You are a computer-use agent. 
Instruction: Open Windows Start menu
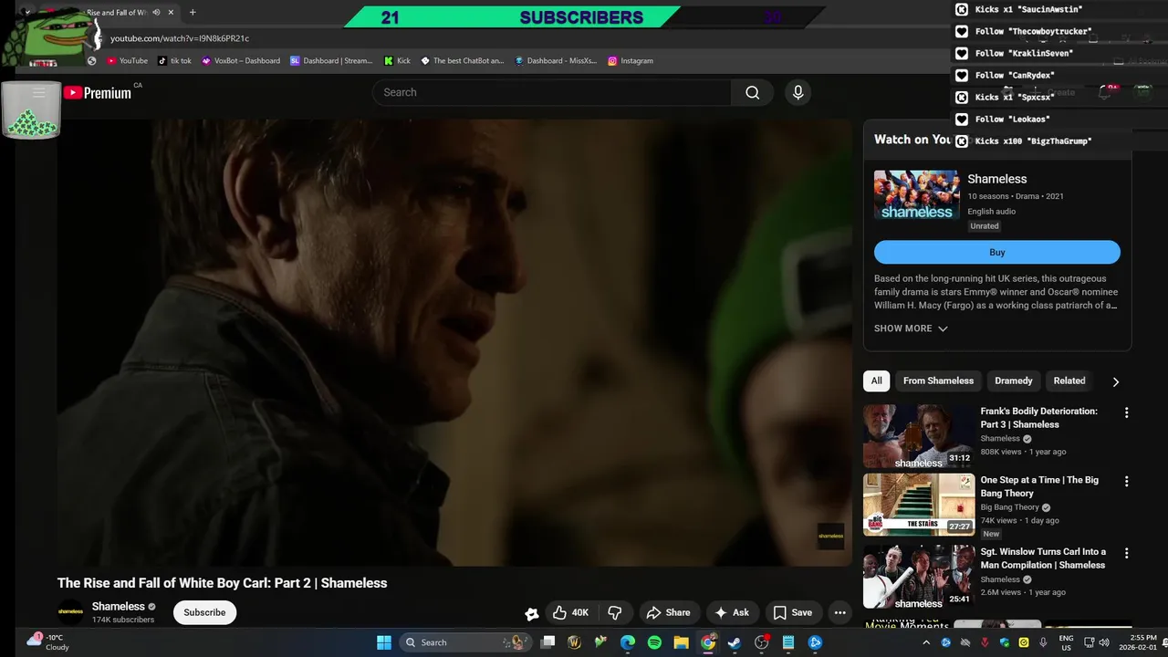point(384,642)
